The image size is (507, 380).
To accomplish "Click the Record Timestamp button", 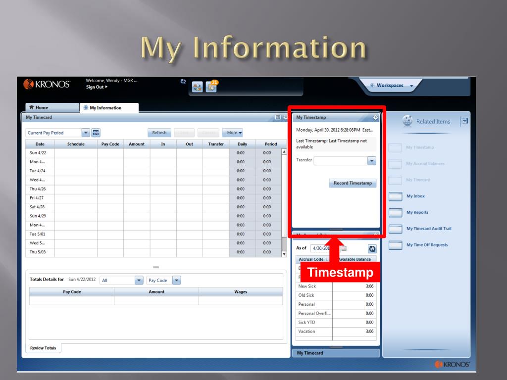I will click(353, 183).
